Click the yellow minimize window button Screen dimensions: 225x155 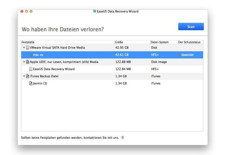tap(26, 12)
